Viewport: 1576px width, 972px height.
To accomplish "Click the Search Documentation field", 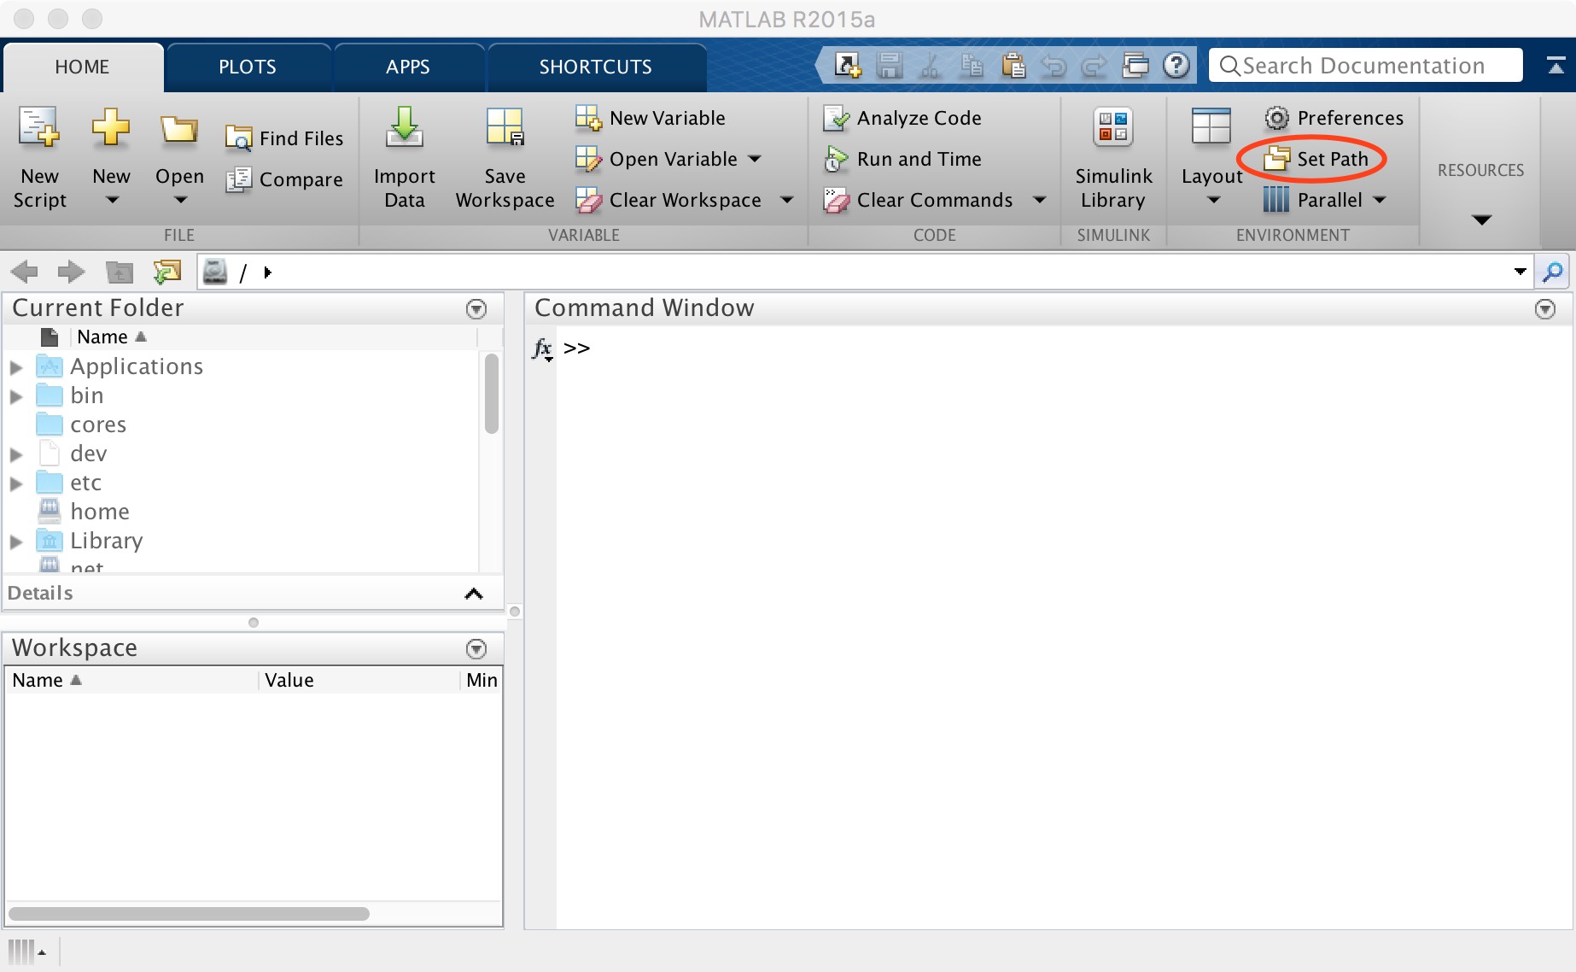I will (x=1366, y=66).
